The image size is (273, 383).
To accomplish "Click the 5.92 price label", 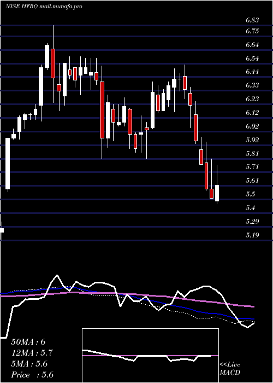I will pyautogui.click(x=252, y=140).
